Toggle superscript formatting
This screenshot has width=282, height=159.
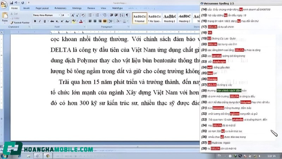click(x=62, y=21)
